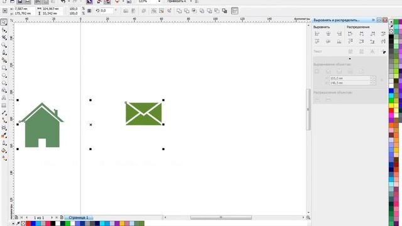Click the add page icon

pos(62,218)
